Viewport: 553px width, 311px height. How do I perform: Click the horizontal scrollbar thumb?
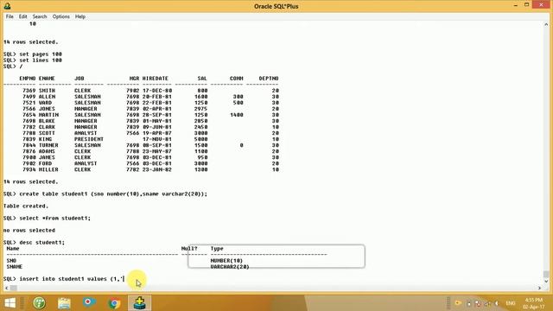14,288
